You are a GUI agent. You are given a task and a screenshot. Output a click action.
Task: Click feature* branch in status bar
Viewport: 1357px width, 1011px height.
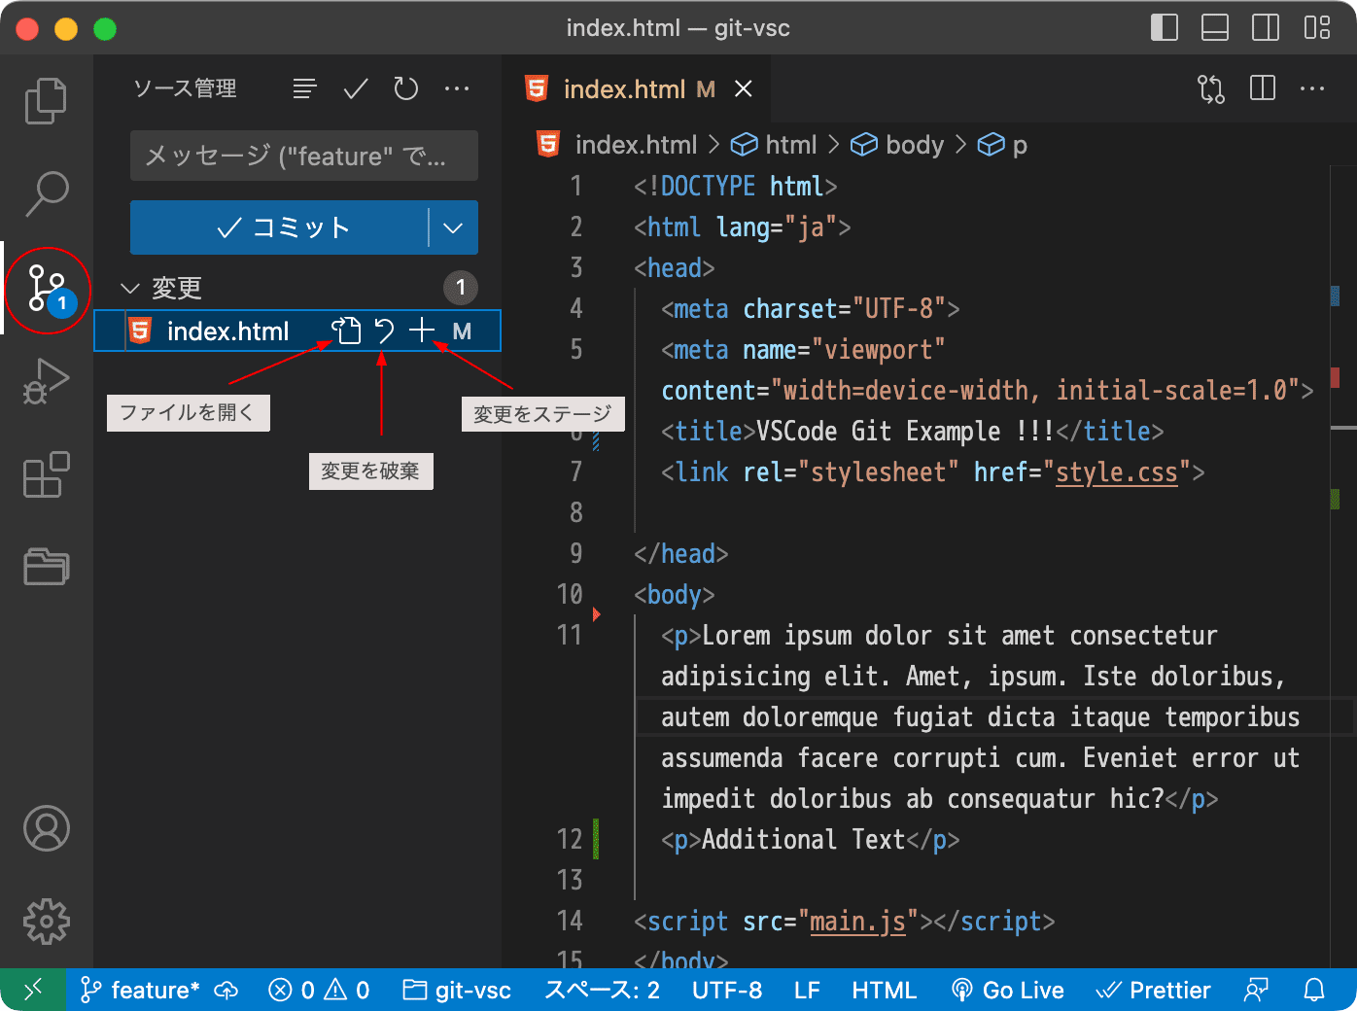[x=139, y=990]
